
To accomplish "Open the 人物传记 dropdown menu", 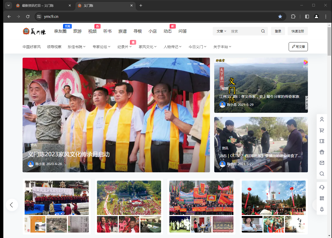I will pos(172,47).
